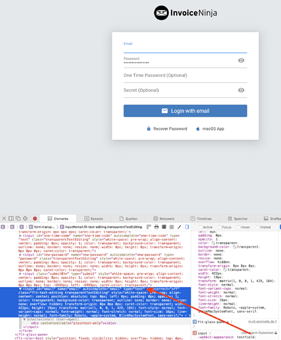
Task: Collapse the selected email input element node
Action: (20, 289)
